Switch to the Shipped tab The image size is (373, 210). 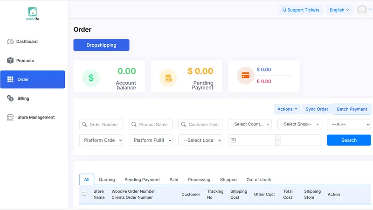pyautogui.click(x=228, y=180)
